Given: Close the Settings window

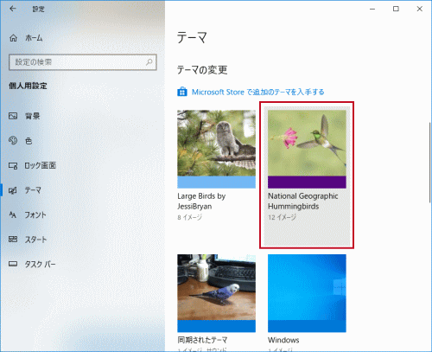Looking at the screenshot, I should pos(420,9).
